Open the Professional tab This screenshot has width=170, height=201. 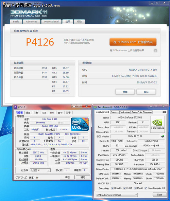tap(51, 22)
